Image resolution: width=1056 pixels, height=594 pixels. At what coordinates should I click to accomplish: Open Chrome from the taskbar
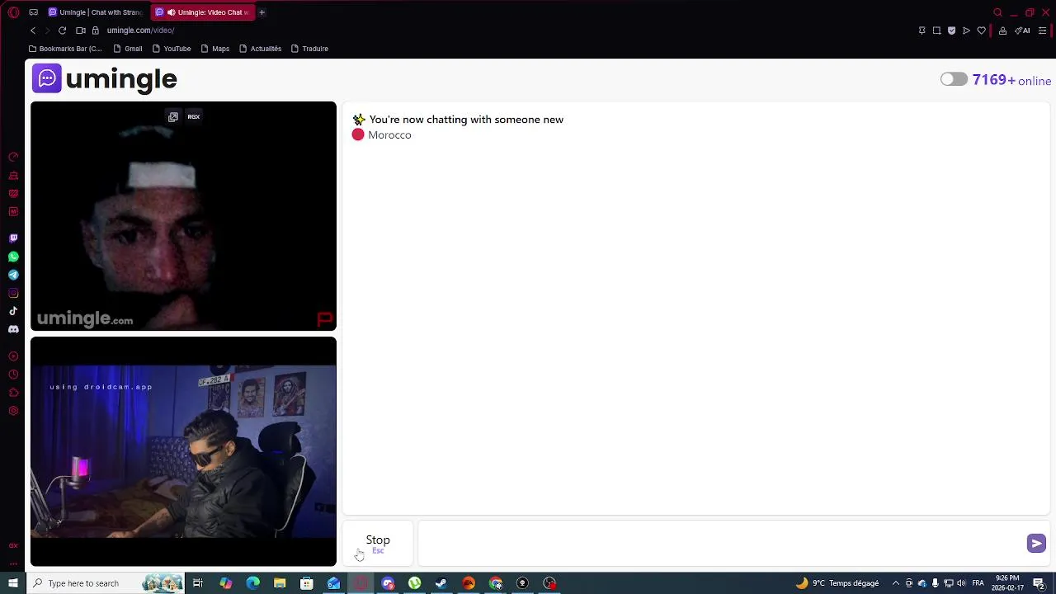(496, 583)
